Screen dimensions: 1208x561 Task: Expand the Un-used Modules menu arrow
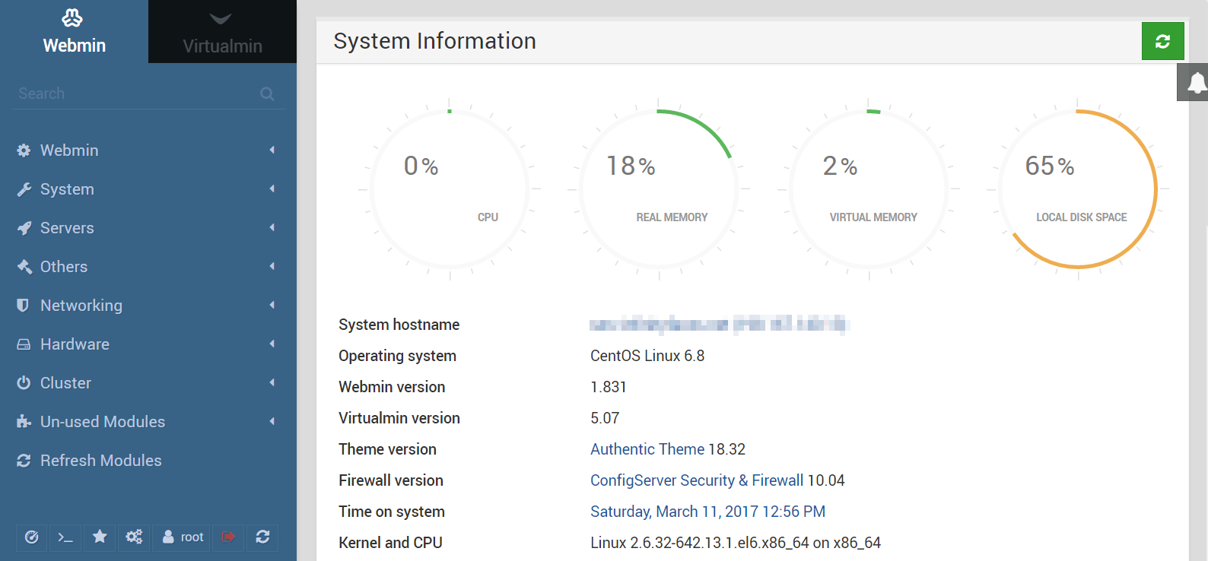point(272,421)
